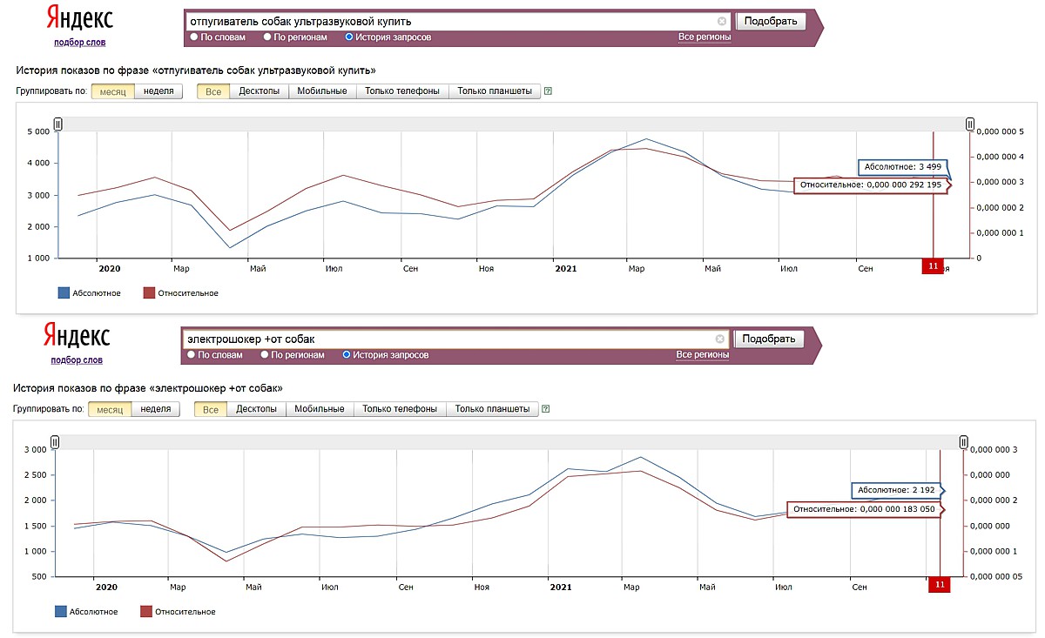
Task: Open the bottom "Все регионы" selector
Action: (x=702, y=355)
